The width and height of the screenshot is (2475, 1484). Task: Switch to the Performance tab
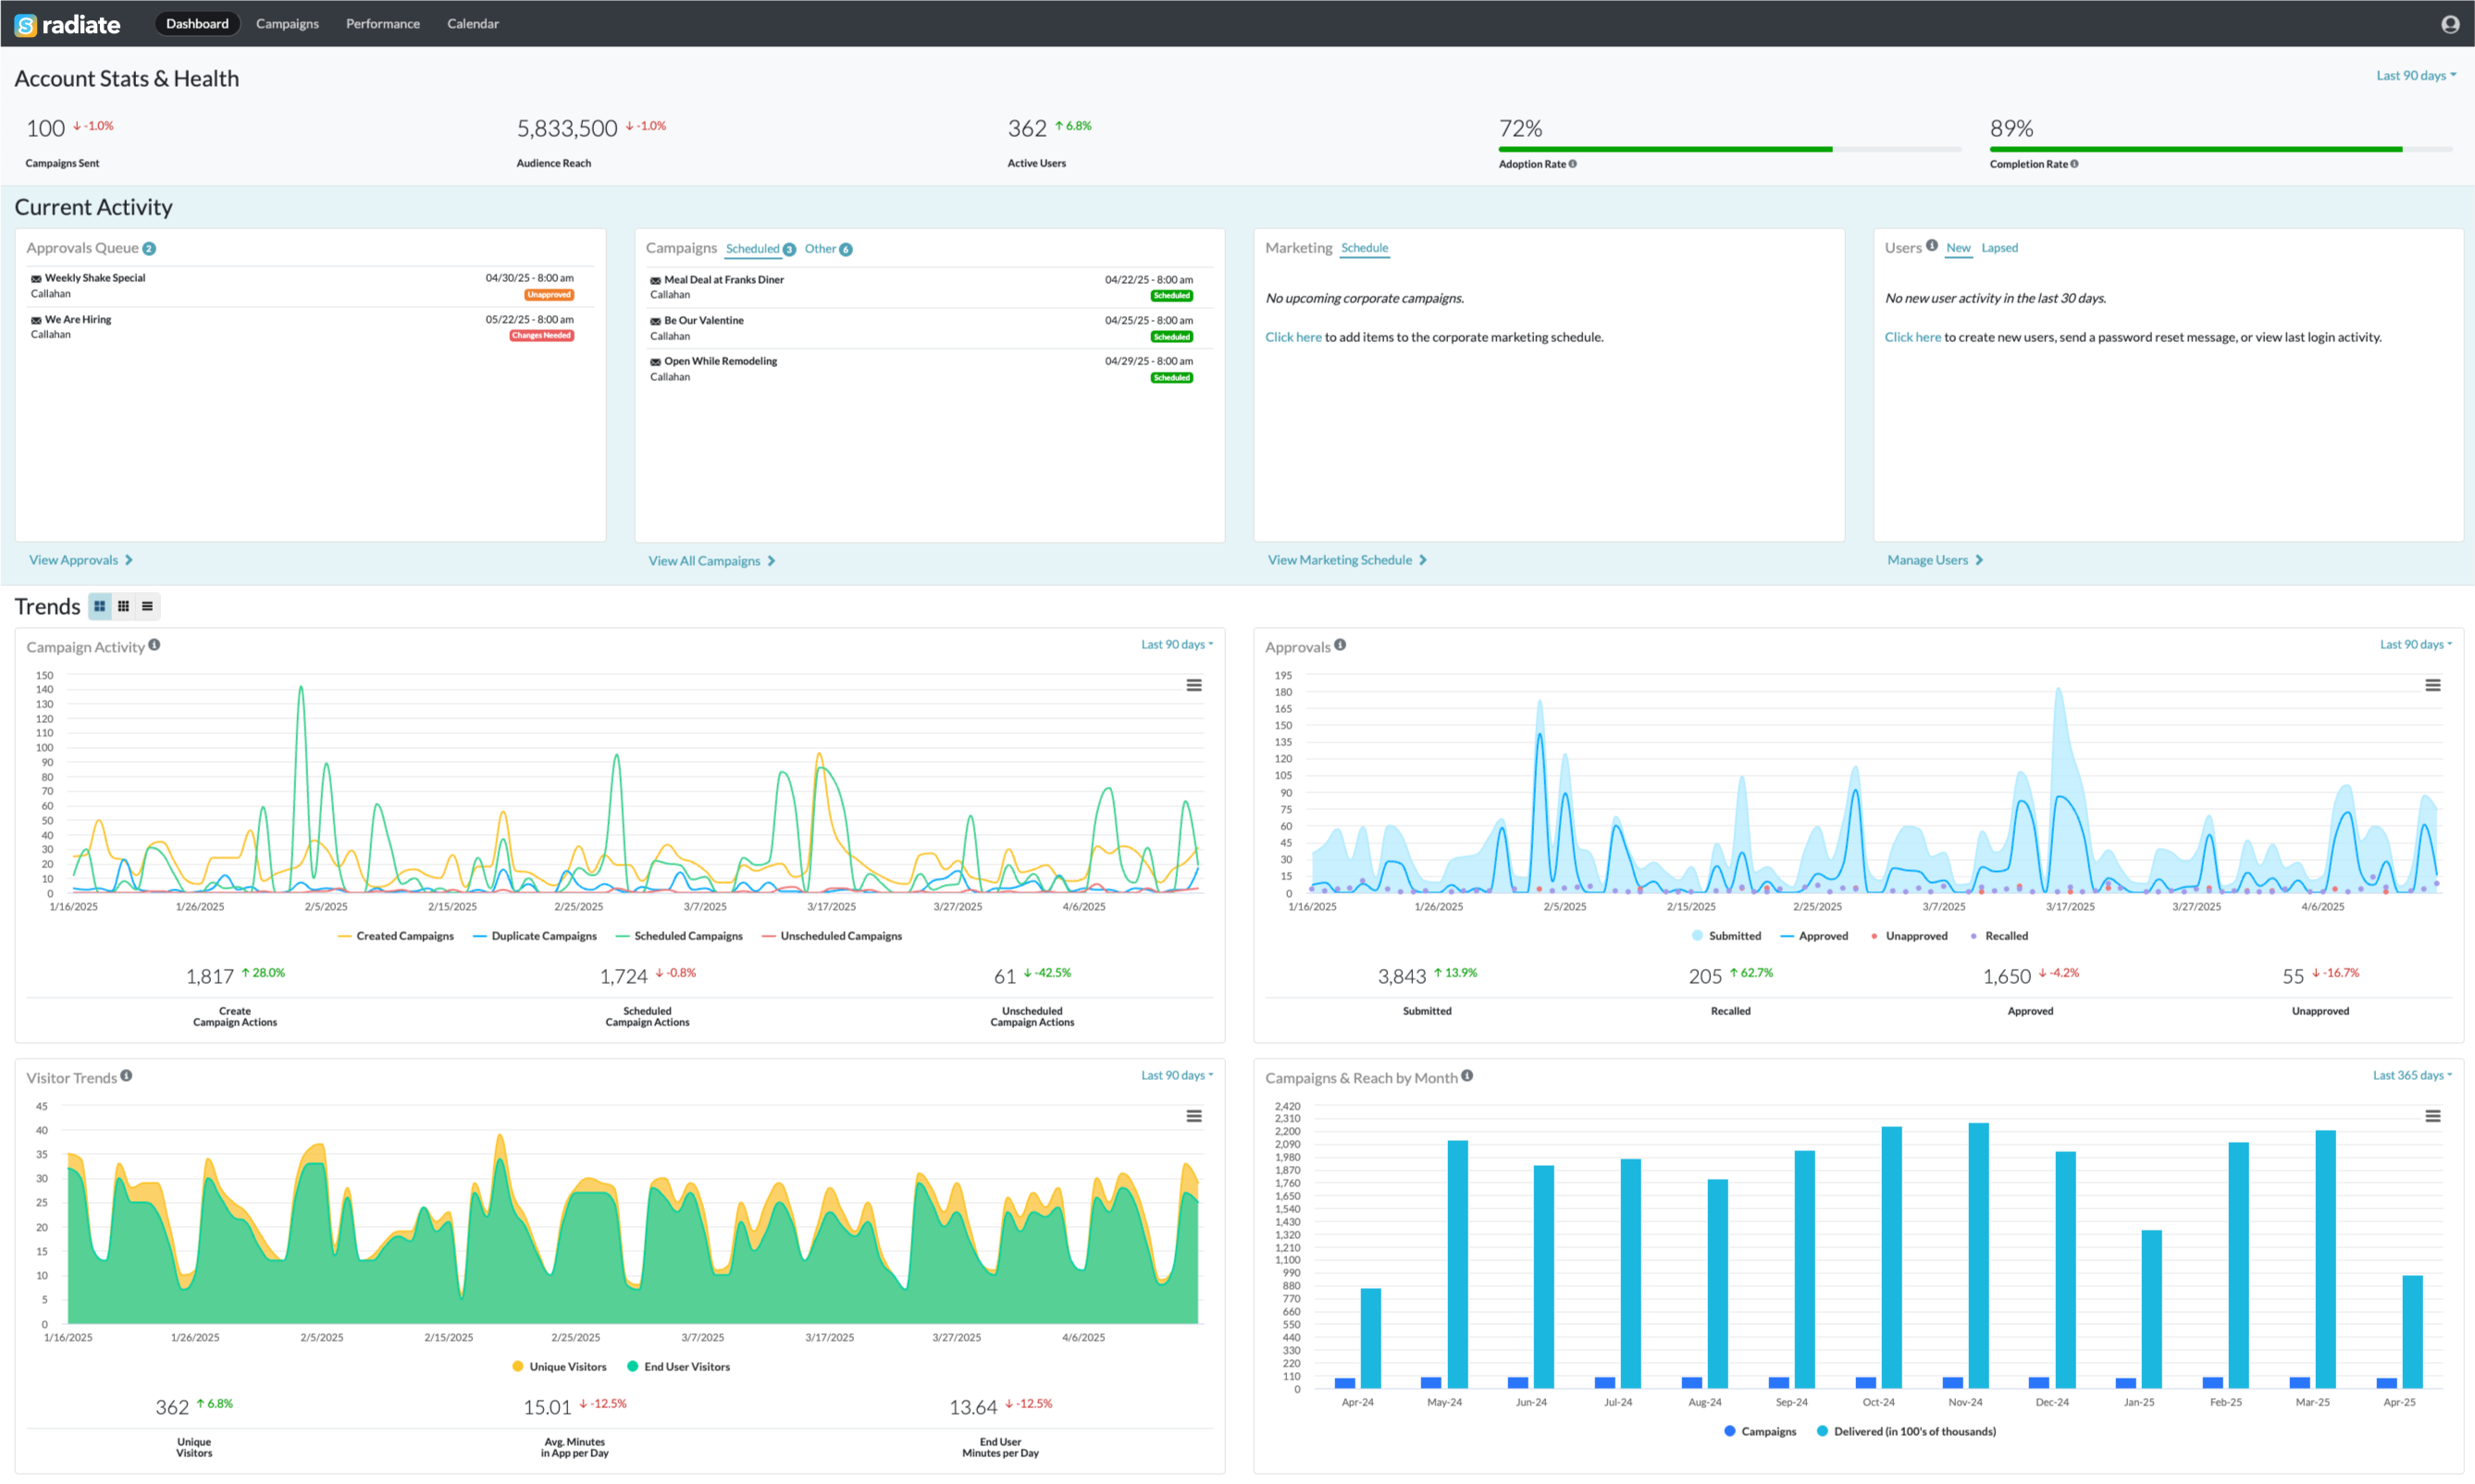[382, 23]
